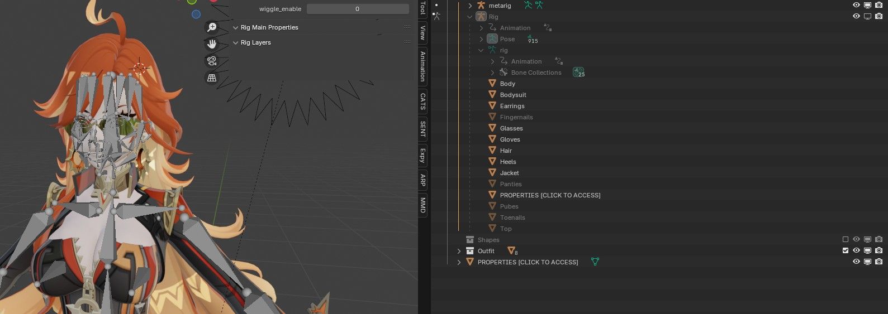Select the zoom view magnifier tool
Image resolution: width=888 pixels, height=314 pixels.
coord(212,27)
